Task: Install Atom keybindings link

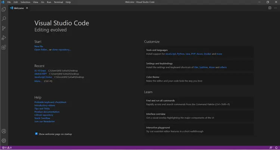Action: tap(212, 67)
